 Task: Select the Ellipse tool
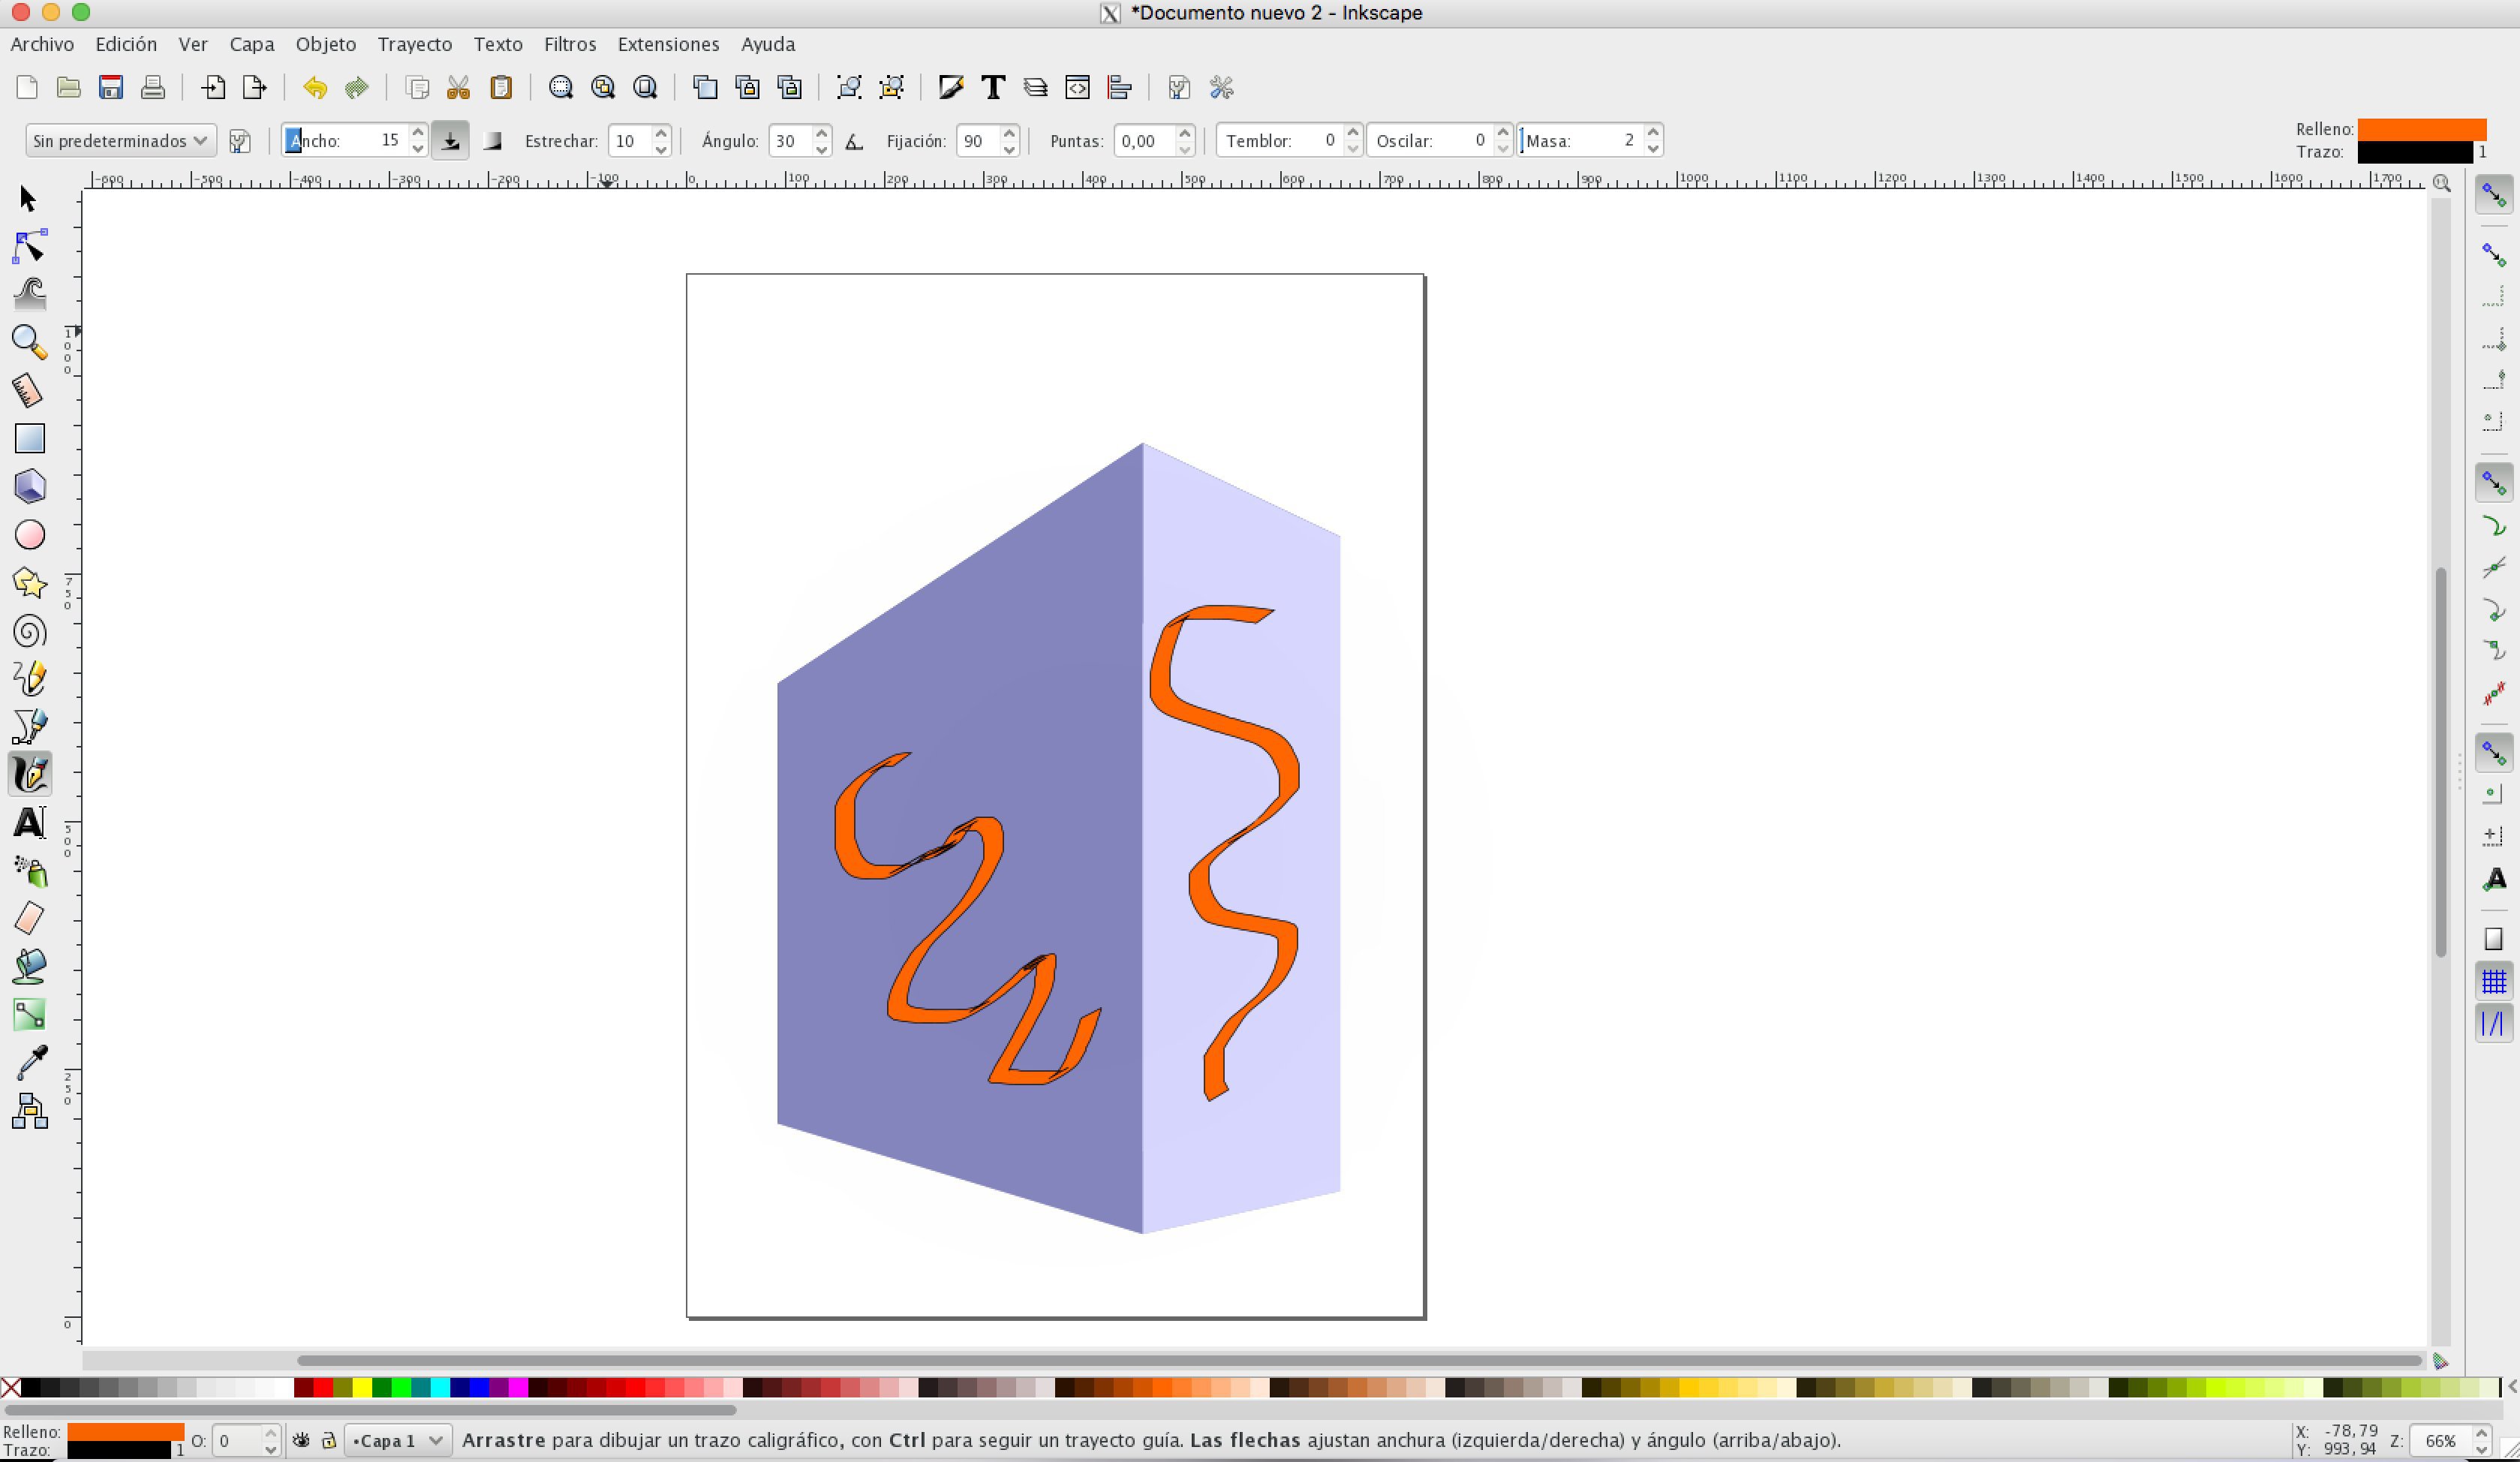pyautogui.click(x=29, y=535)
